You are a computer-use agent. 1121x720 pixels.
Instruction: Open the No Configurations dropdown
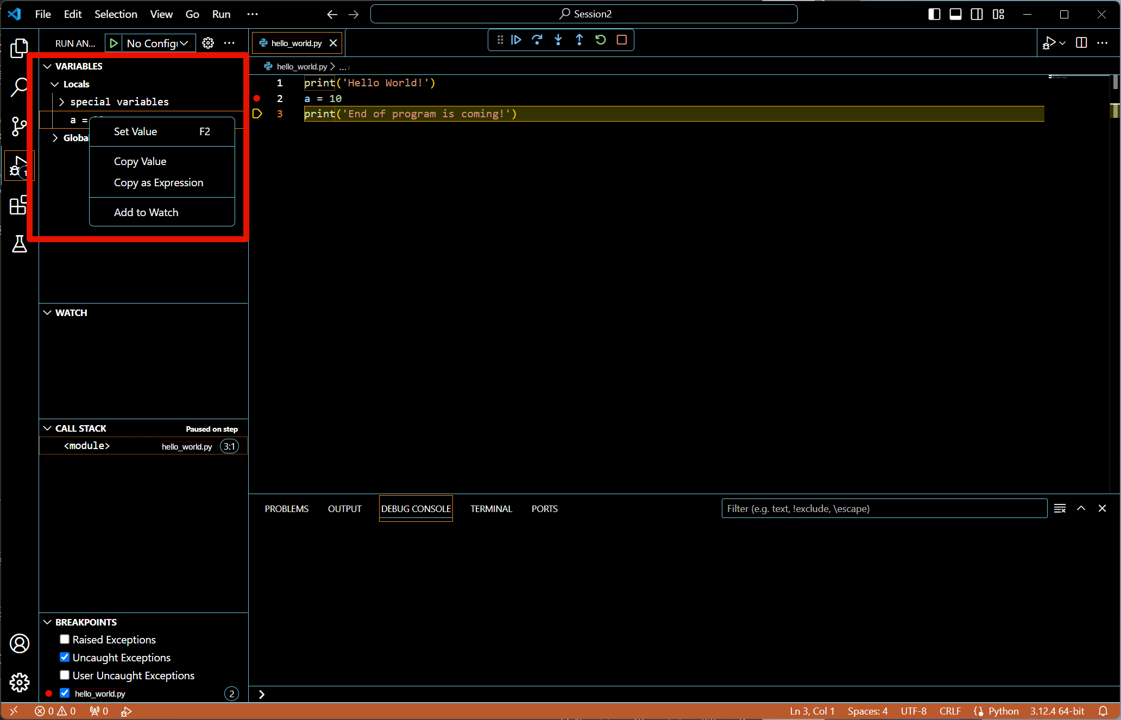[158, 43]
